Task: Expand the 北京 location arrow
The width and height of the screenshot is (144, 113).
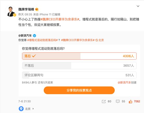Action: coord(33,109)
